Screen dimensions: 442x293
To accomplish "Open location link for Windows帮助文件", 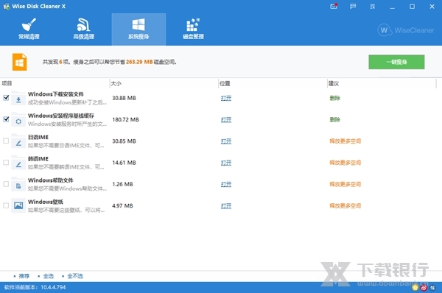I will [x=226, y=184].
